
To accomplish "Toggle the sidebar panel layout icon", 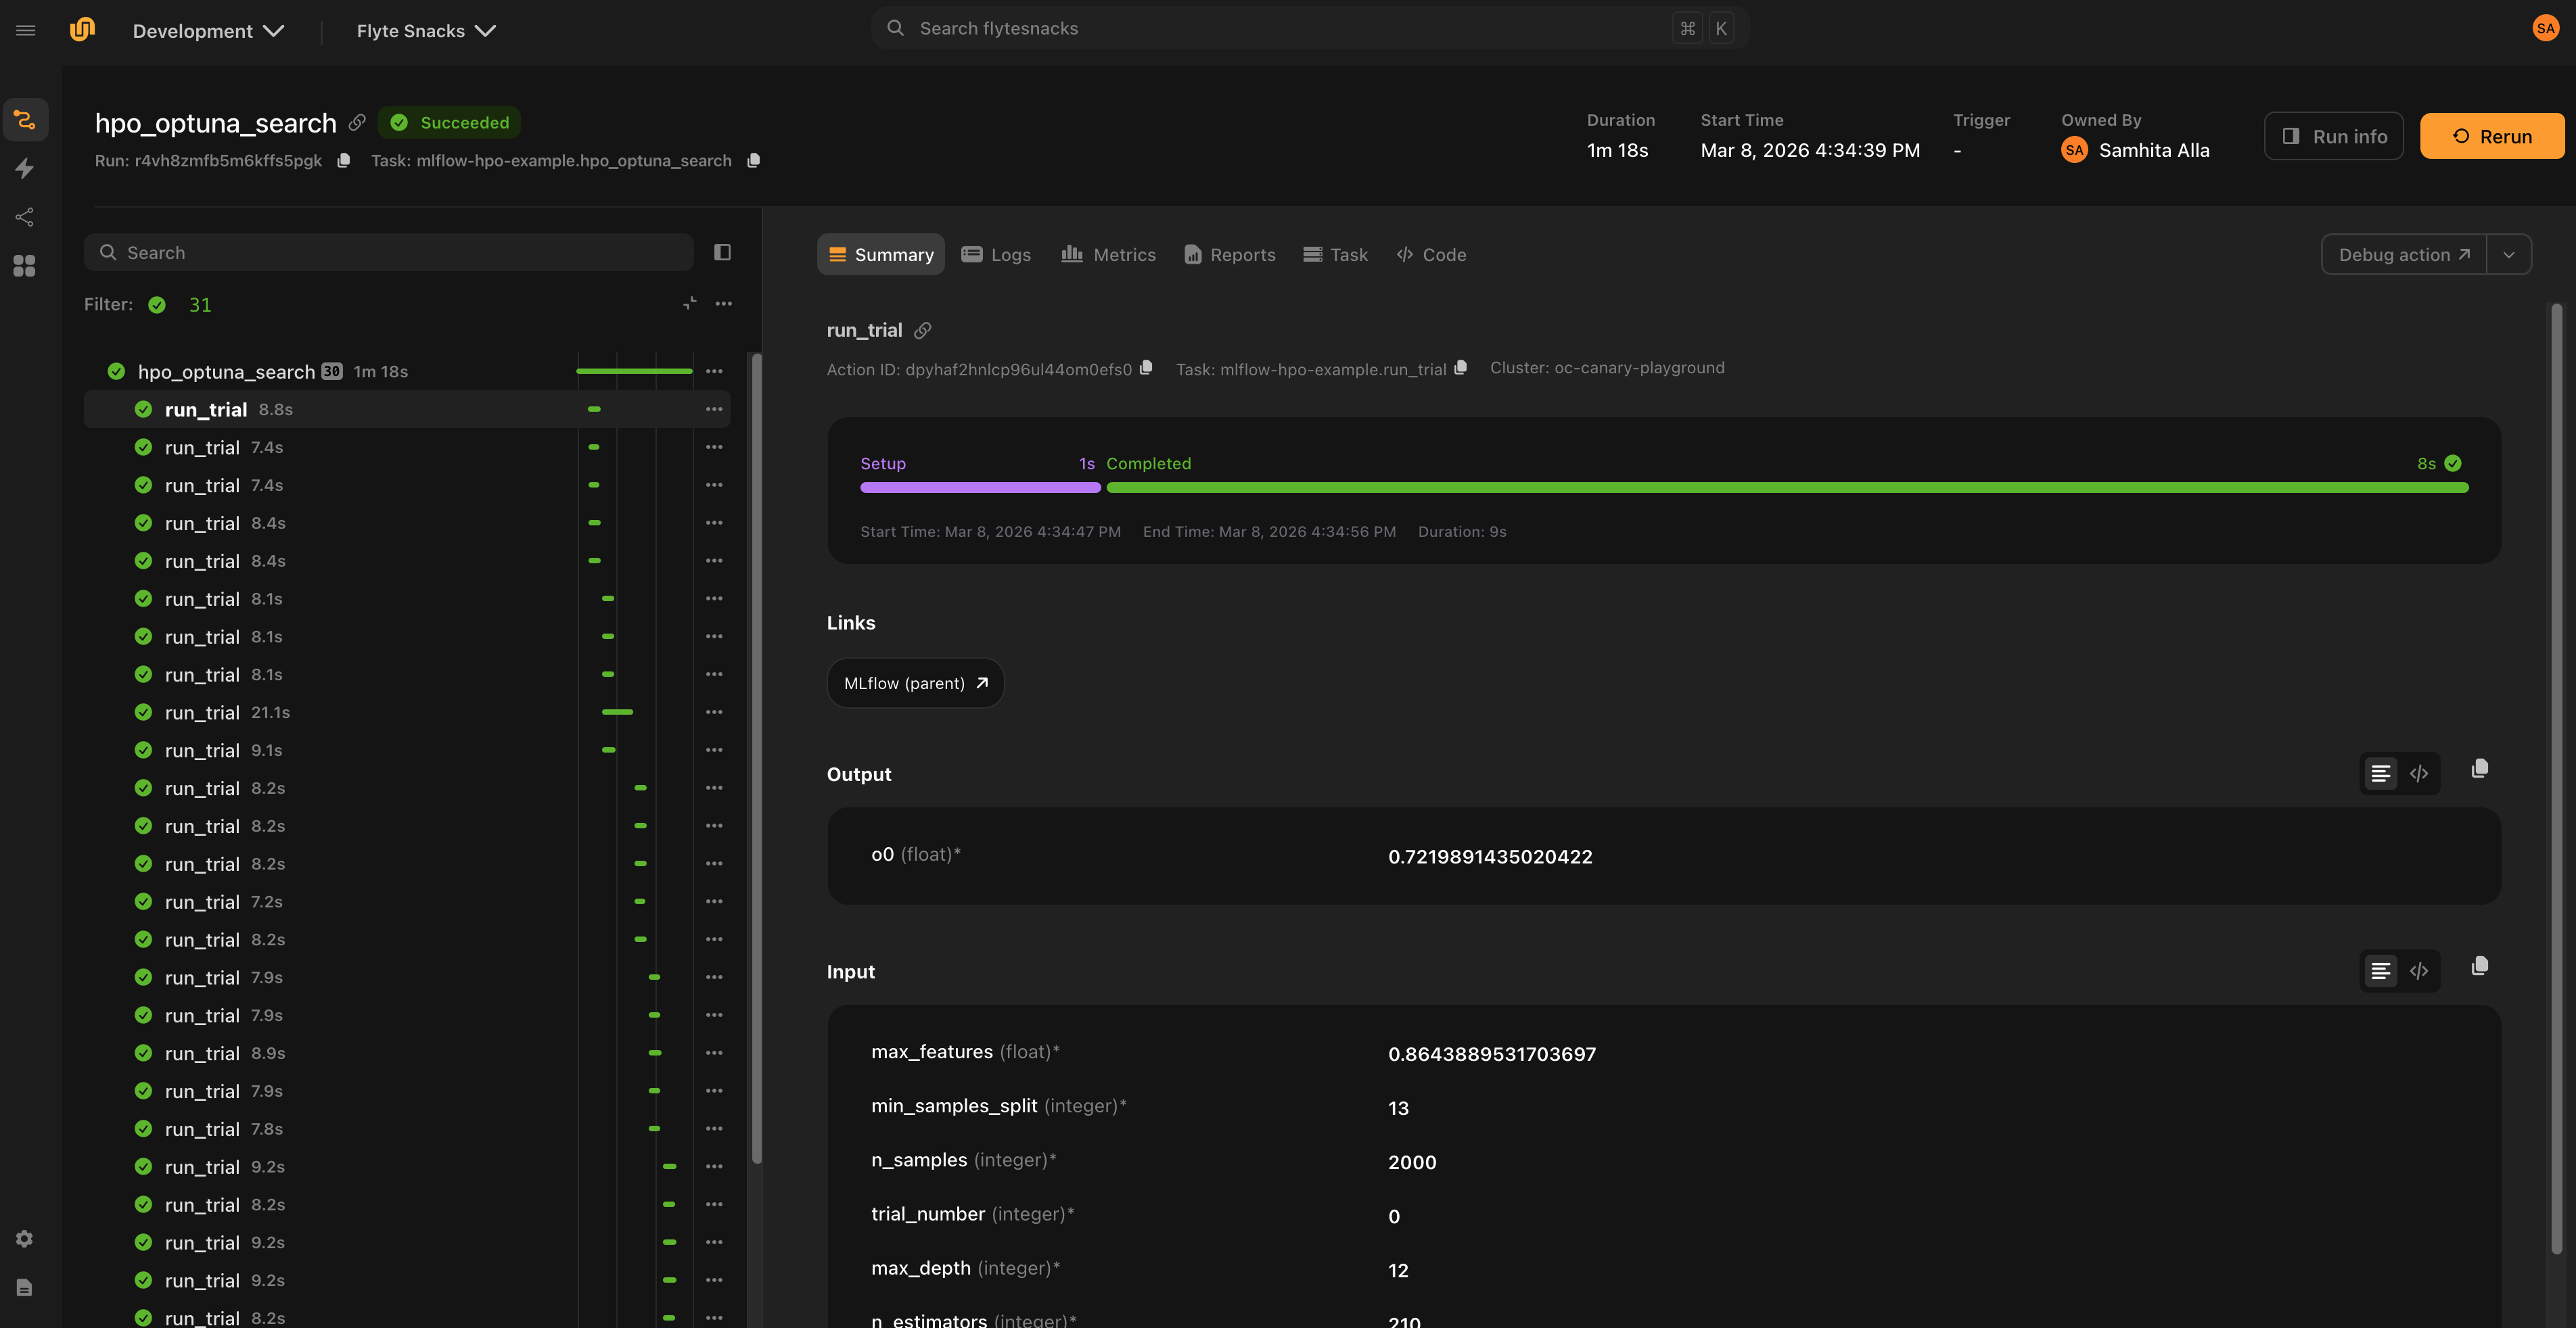I will (x=722, y=253).
